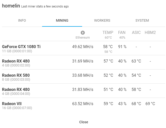The image size is (166, 128).
Task: Select the Radeon VII GPU name
Action: [x=12, y=104]
